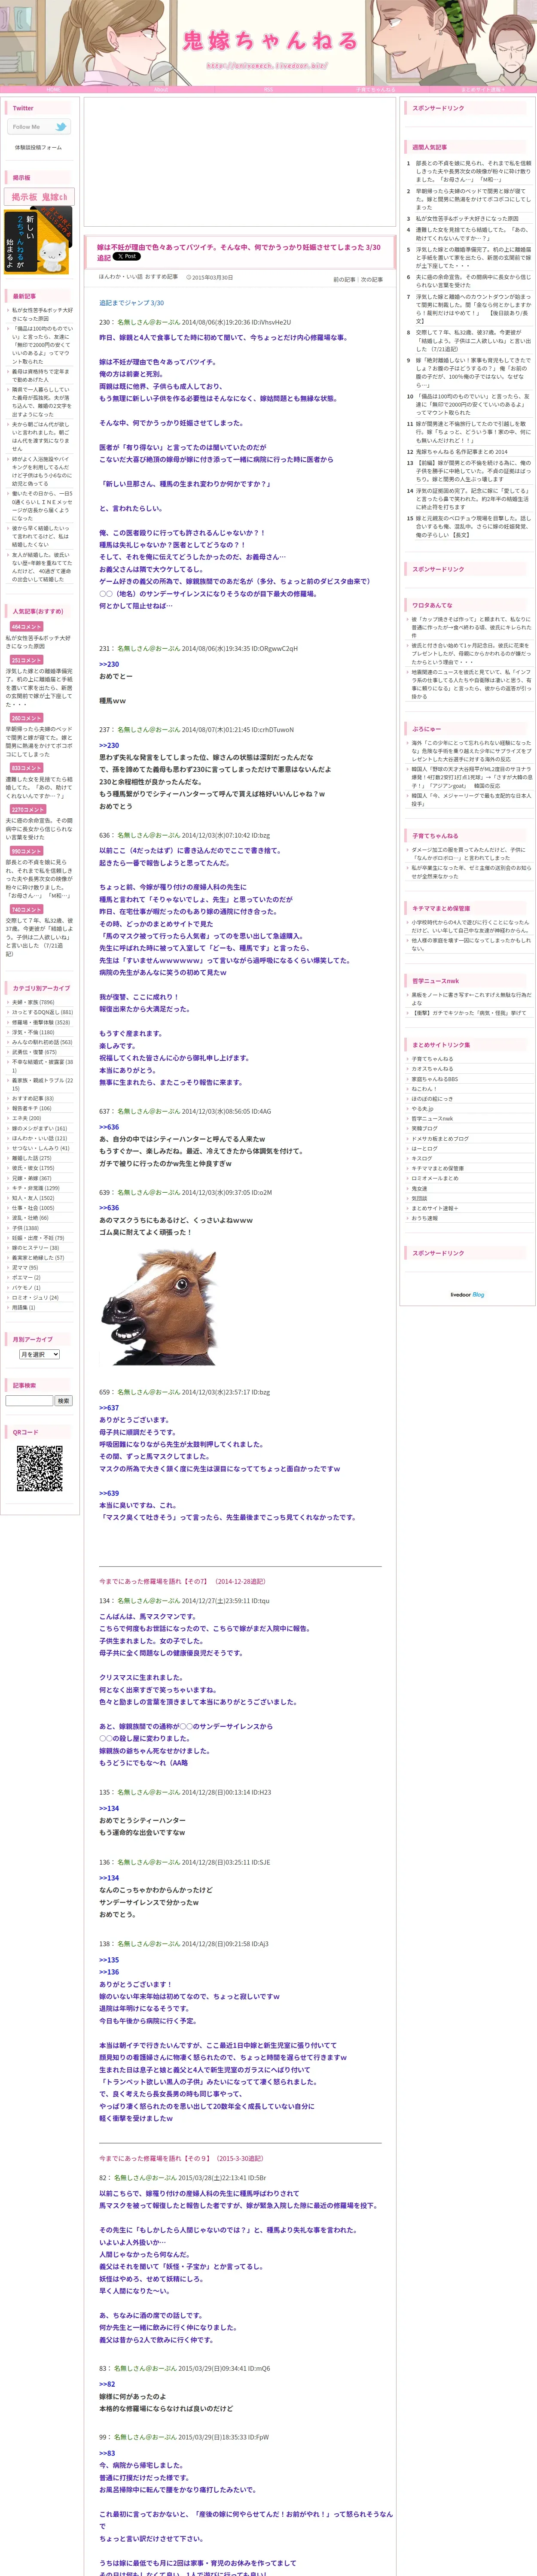
Task: Open category エネ夫 (200)
Action: pos(27,1118)
